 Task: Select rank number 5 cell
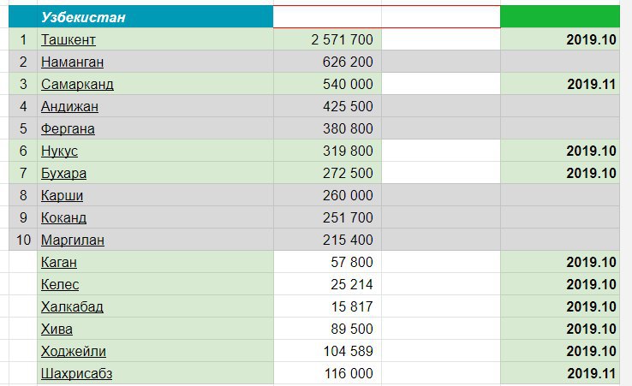click(23, 128)
